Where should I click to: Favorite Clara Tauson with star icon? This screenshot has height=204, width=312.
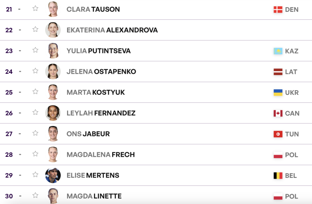(35, 8)
